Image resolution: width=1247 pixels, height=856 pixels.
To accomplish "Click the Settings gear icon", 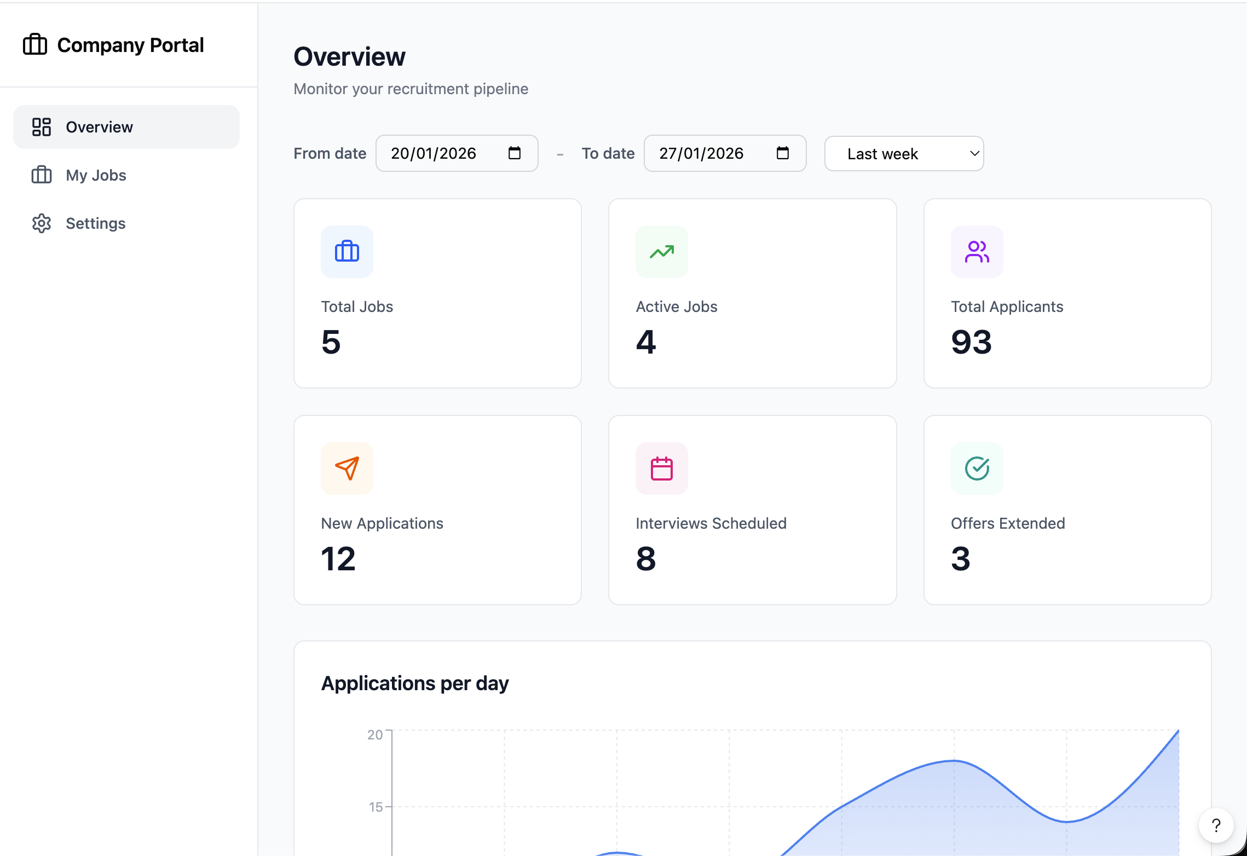I will coord(41,223).
